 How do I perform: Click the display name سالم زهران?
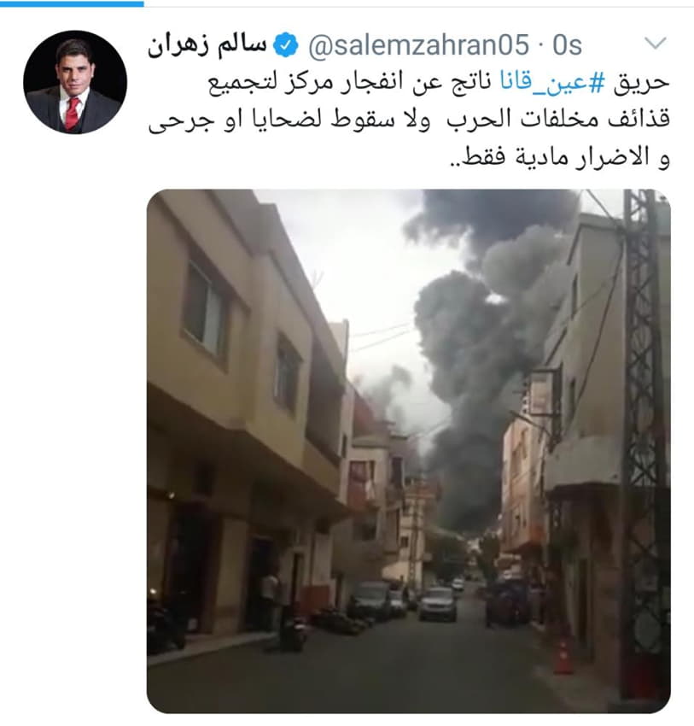tap(207, 45)
